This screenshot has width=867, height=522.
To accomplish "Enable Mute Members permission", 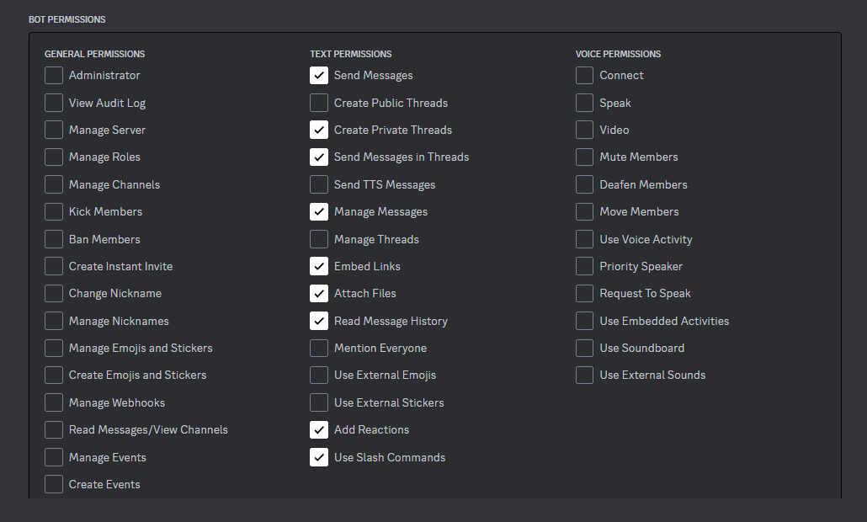I will point(585,157).
